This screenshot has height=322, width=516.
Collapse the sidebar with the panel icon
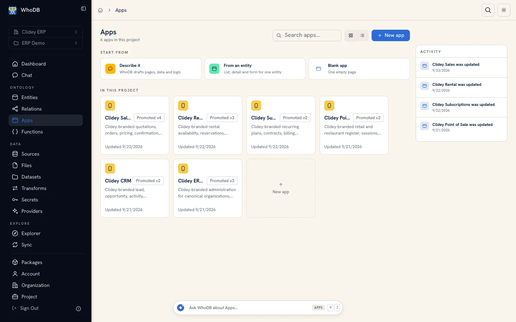pyautogui.click(x=83, y=9)
